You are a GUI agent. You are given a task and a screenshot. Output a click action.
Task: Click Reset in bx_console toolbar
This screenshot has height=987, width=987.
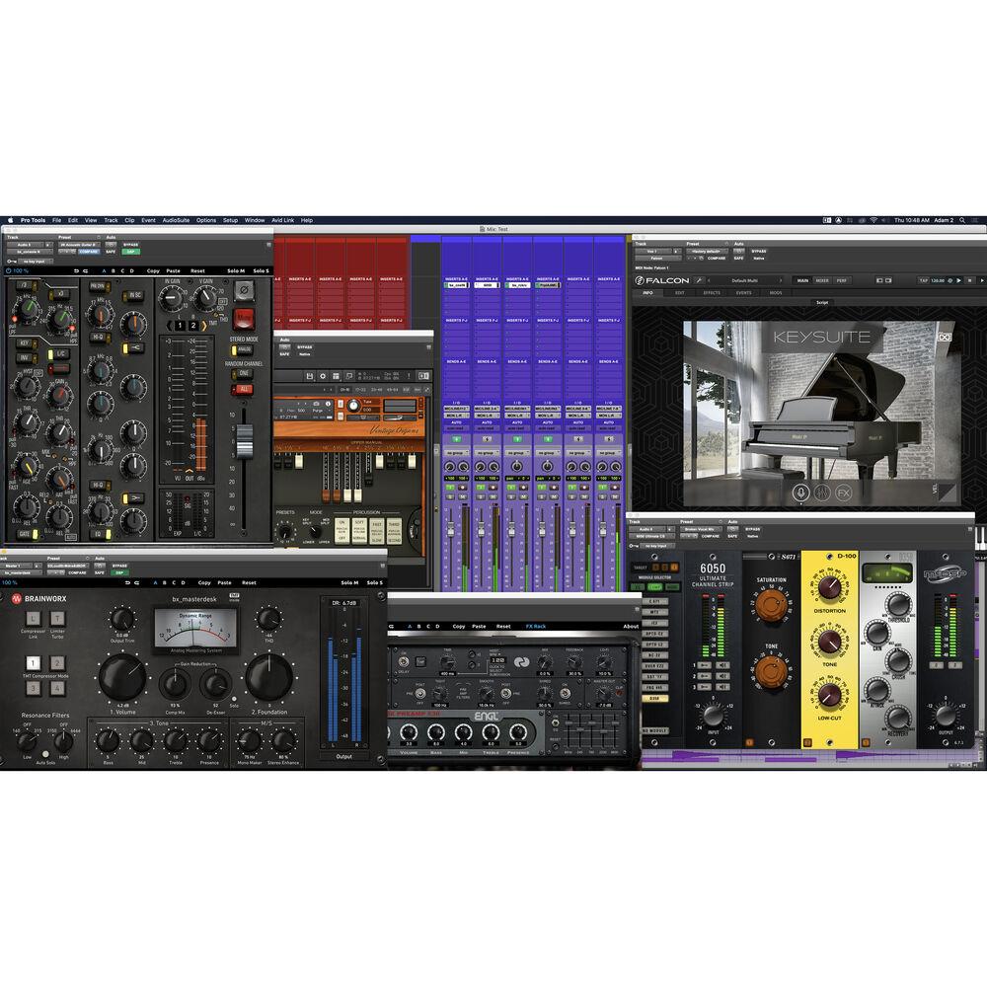(x=197, y=270)
